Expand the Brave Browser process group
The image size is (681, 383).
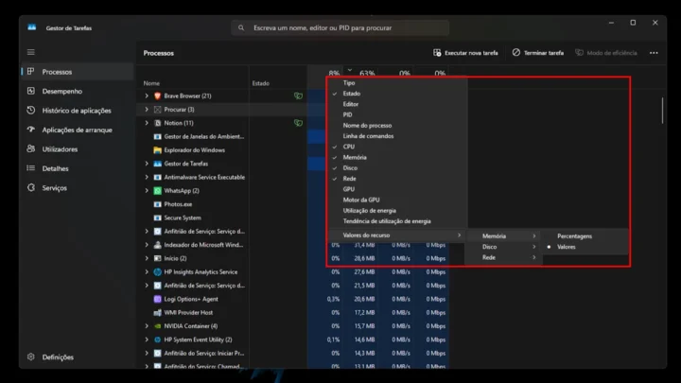[147, 96]
